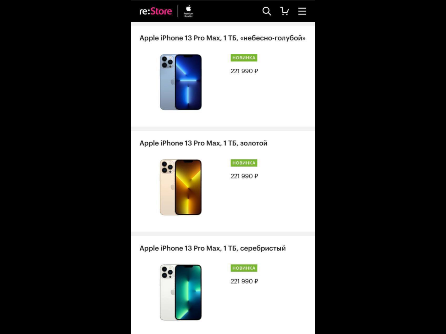Open the серебристый iPhone 13 Pro Max title

pos(212,248)
